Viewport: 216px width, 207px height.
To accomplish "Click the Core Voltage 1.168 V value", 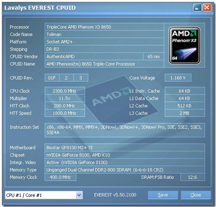I will point(178,78).
